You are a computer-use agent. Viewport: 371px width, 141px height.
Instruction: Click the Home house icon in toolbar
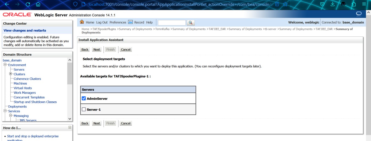(82, 22)
